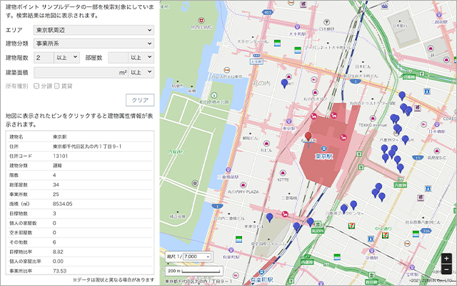Click the 丸の内MY PLAZA shopping icon
Viewport: 457px width, 286px height.
click(x=243, y=185)
